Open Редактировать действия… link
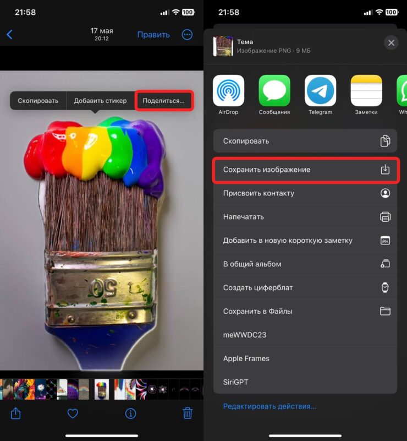The width and height of the screenshot is (407, 441). pos(269,406)
